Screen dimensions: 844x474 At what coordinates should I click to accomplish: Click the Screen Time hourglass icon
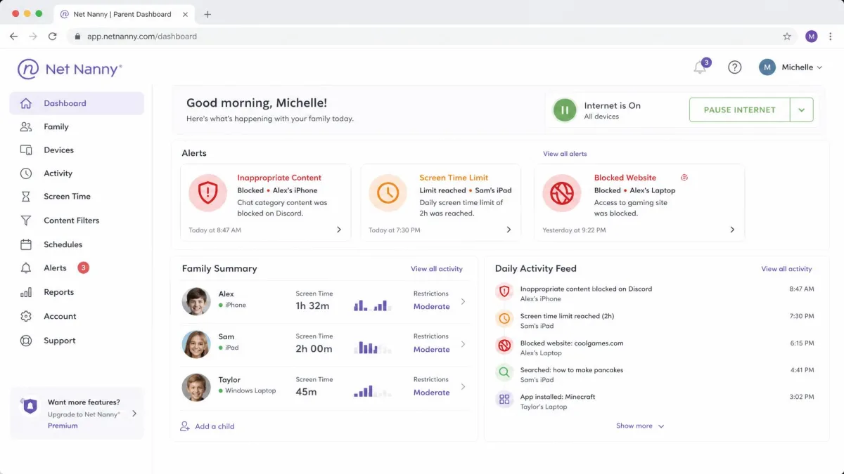pyautogui.click(x=26, y=197)
